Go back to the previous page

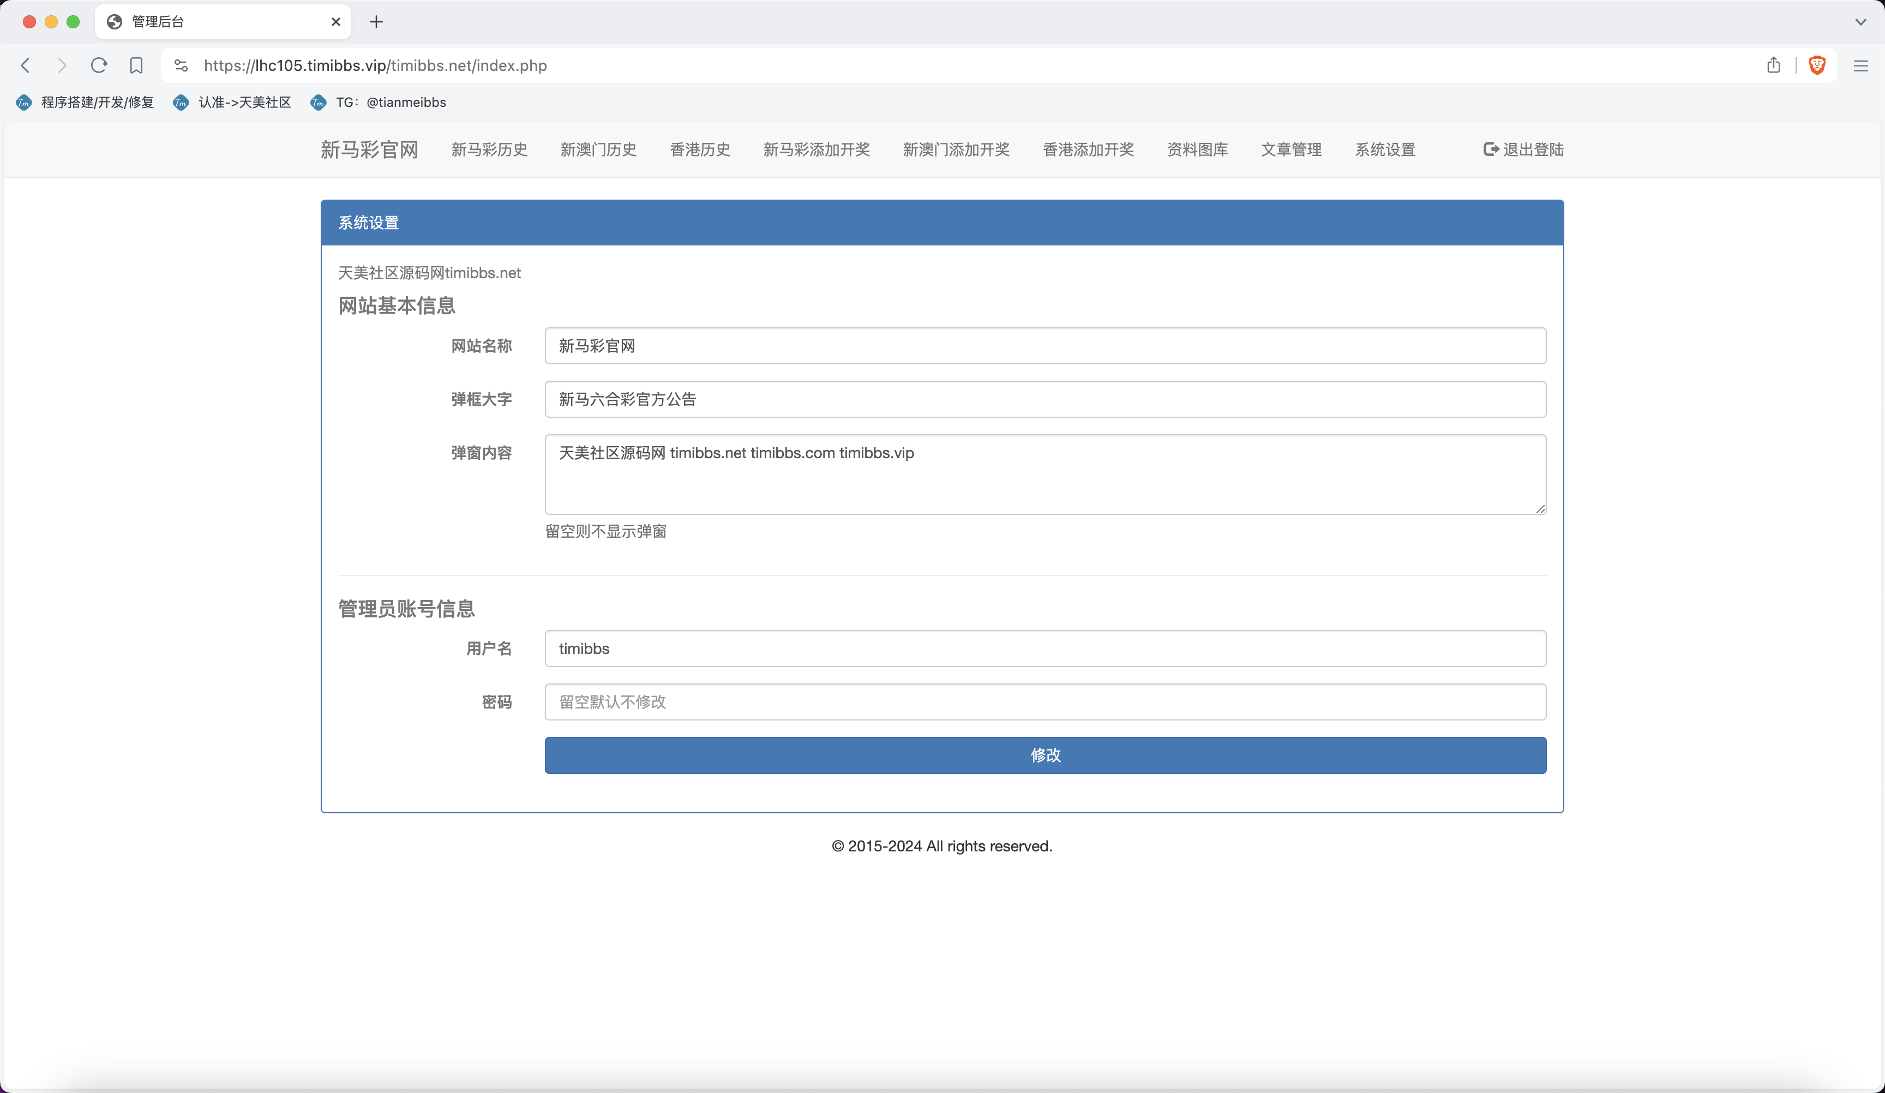(26, 65)
